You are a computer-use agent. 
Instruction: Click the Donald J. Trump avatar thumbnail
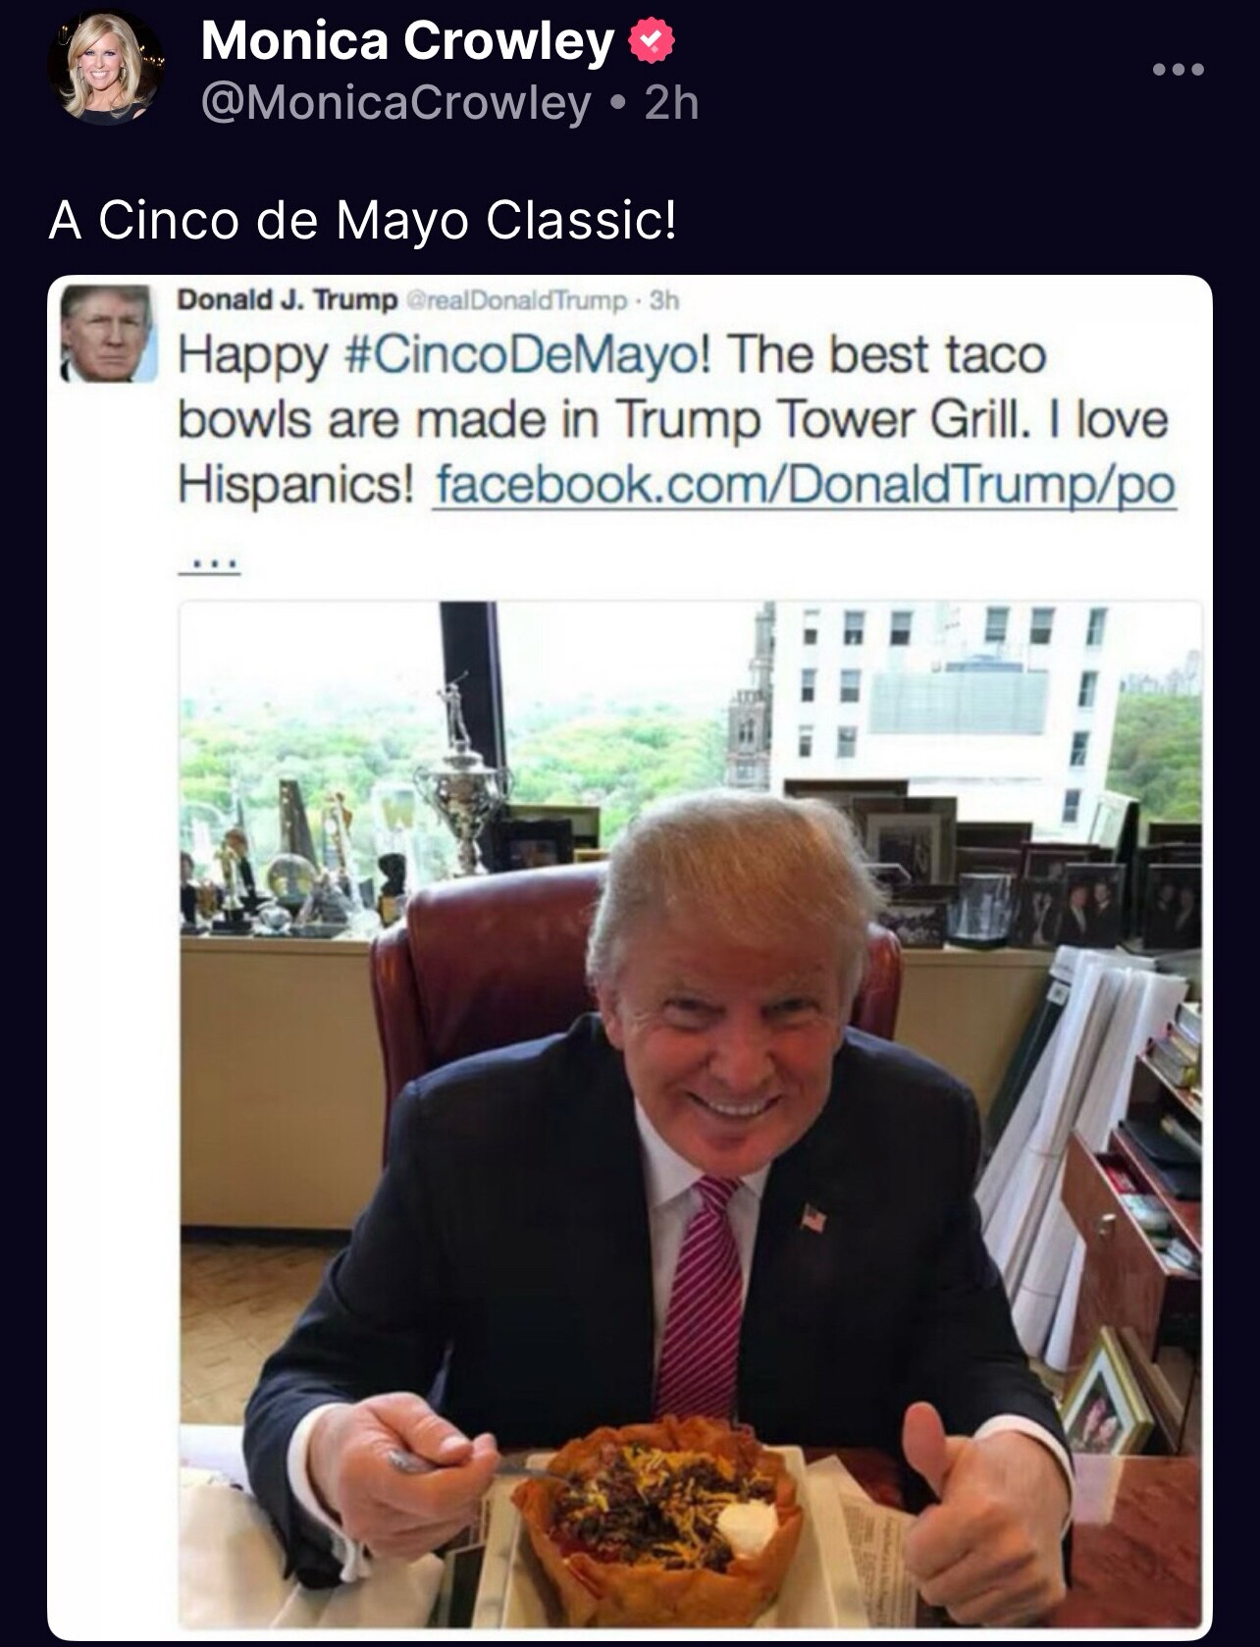coord(107,335)
